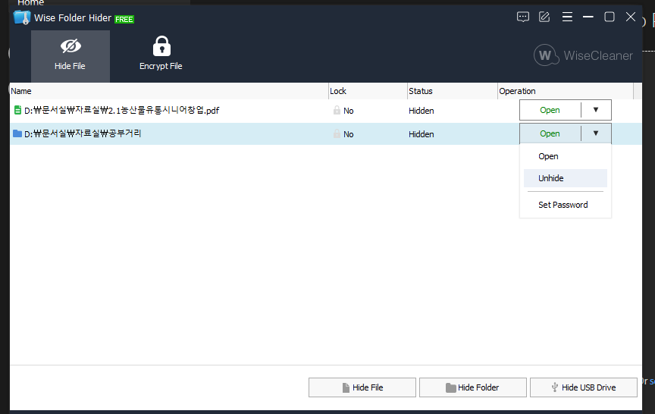Image resolution: width=655 pixels, height=414 pixels.
Task: Expand dropdown arrow in the pdf row
Action: click(596, 110)
